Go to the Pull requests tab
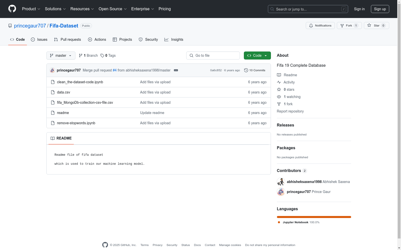This screenshot has width=401, height=250. (x=67, y=39)
